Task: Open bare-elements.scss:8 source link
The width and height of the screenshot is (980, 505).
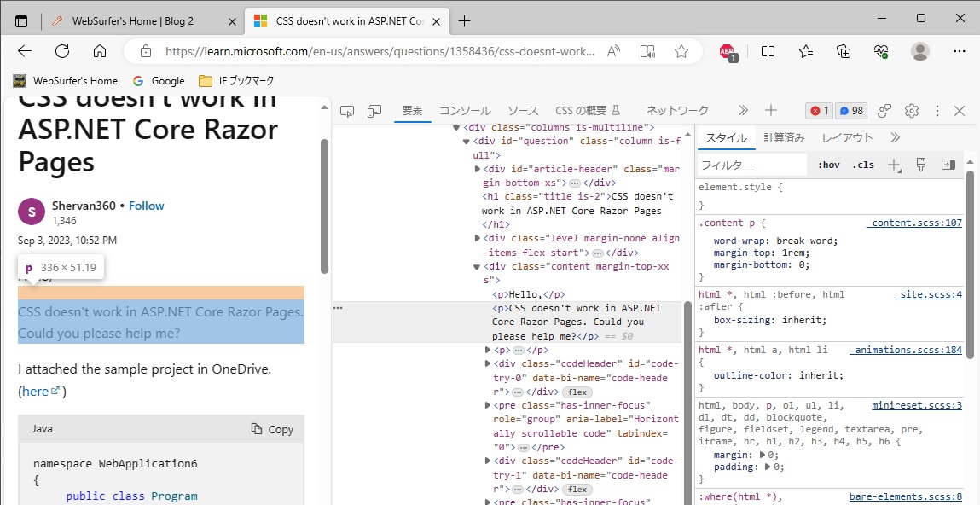Action: pos(906,496)
